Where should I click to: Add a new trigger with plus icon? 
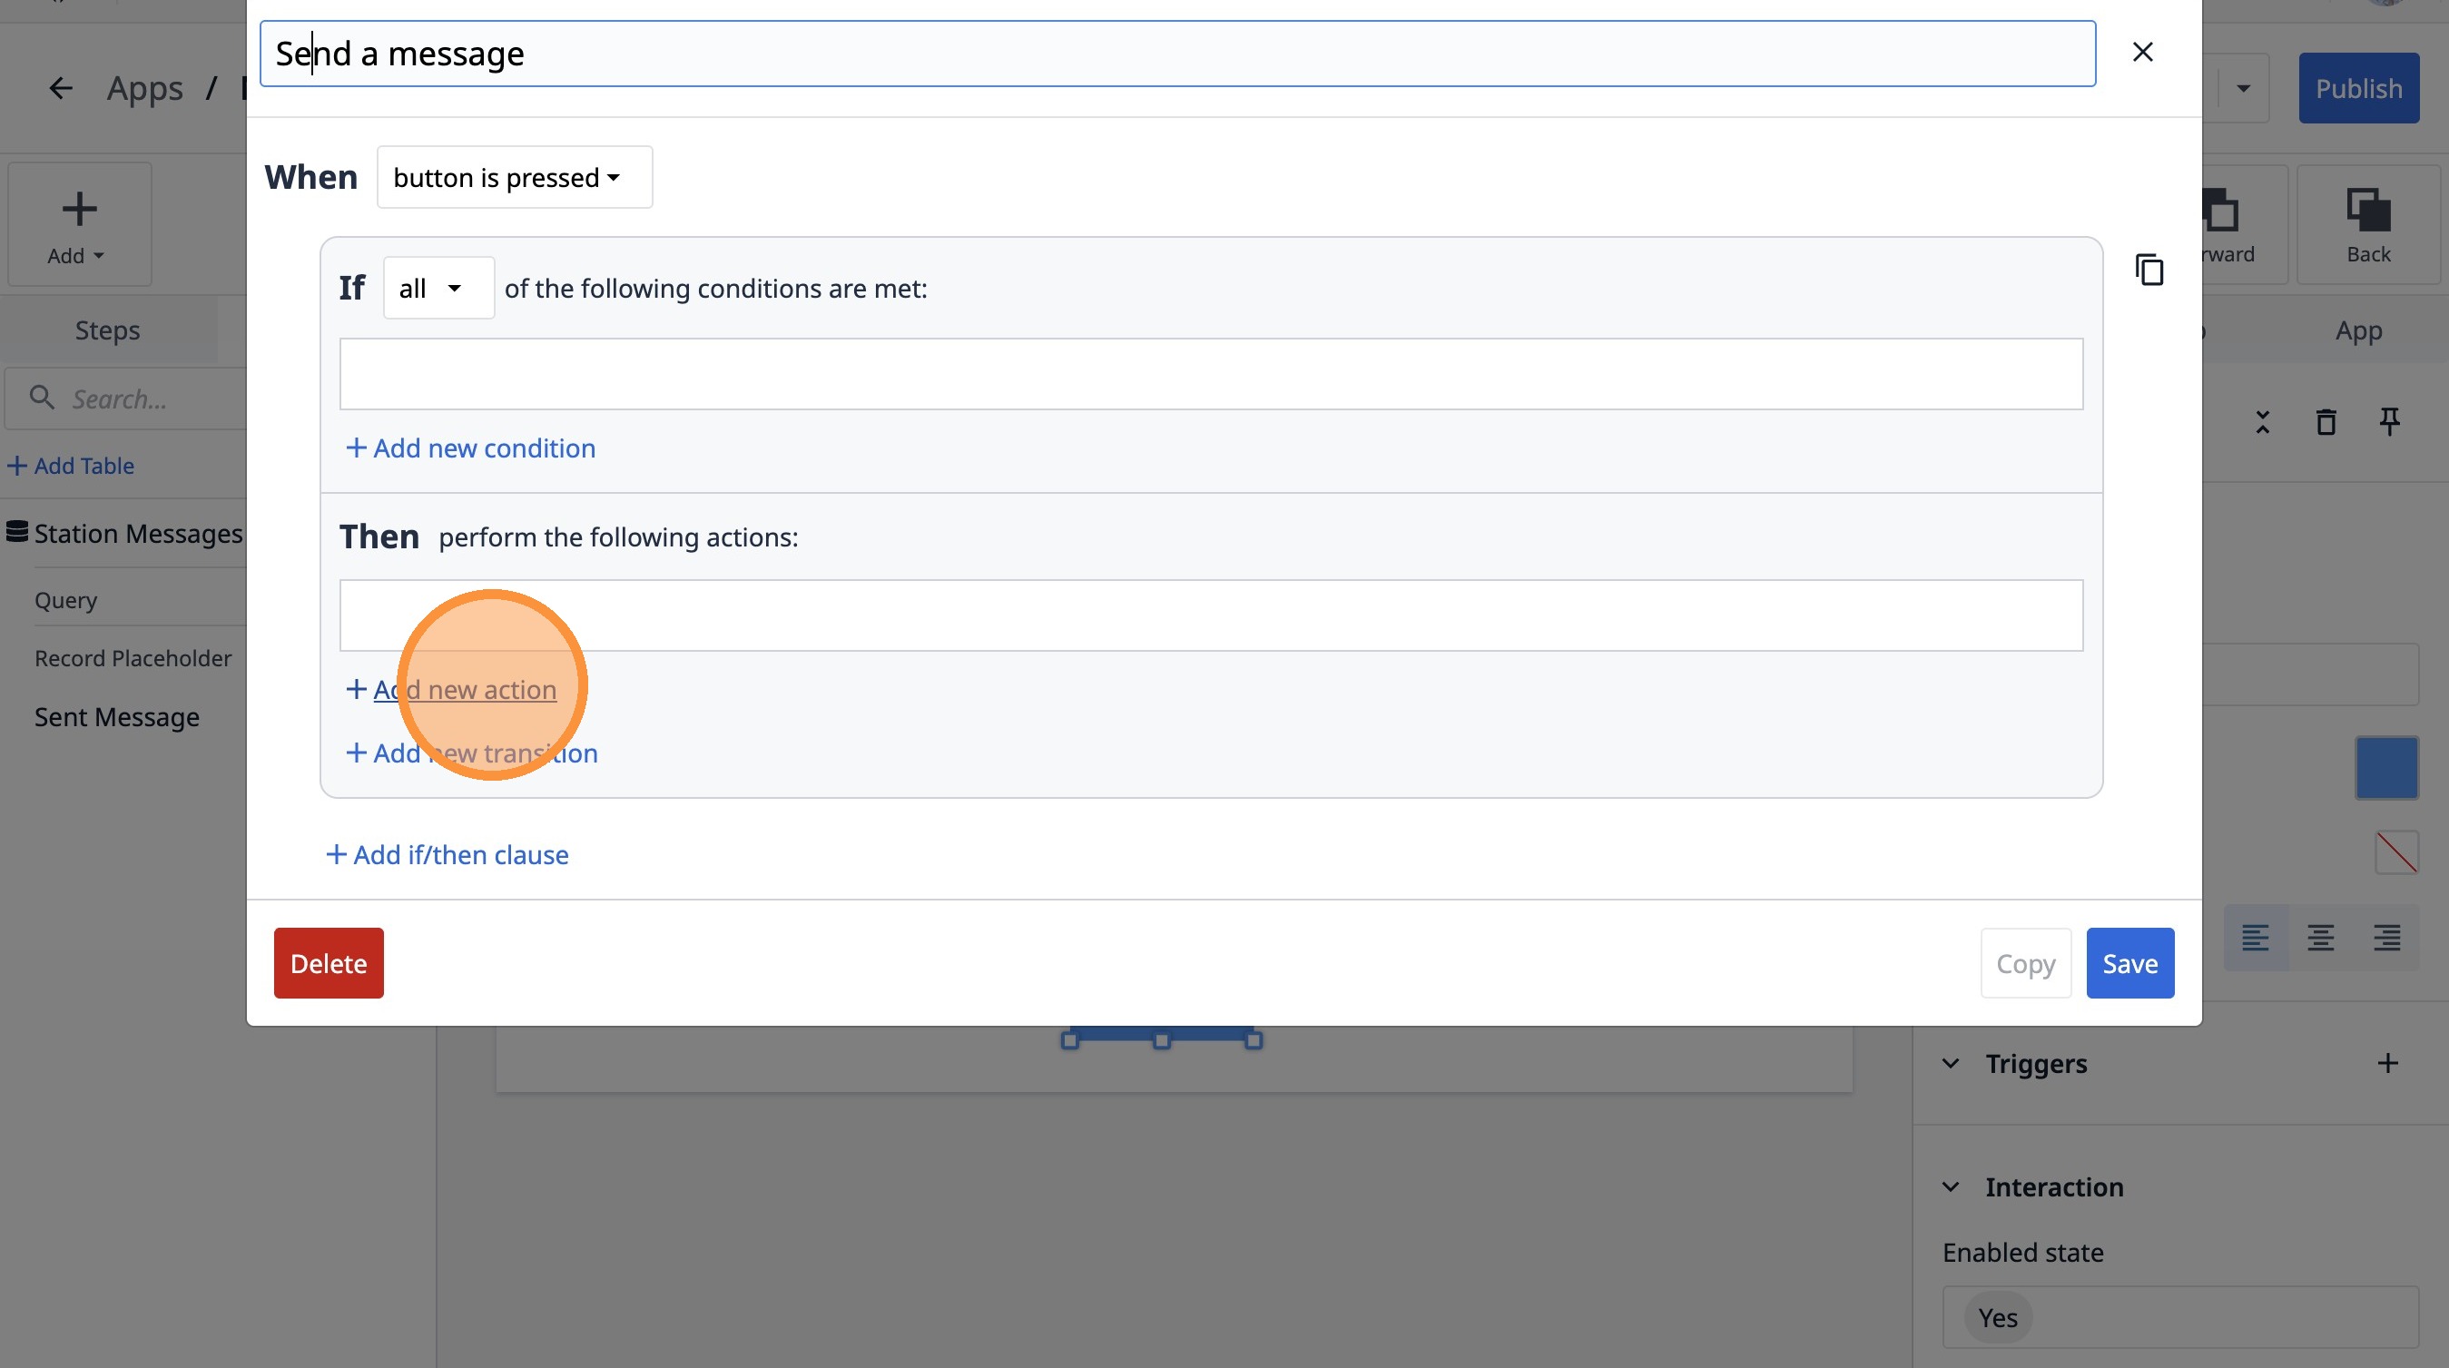coord(2387,1063)
